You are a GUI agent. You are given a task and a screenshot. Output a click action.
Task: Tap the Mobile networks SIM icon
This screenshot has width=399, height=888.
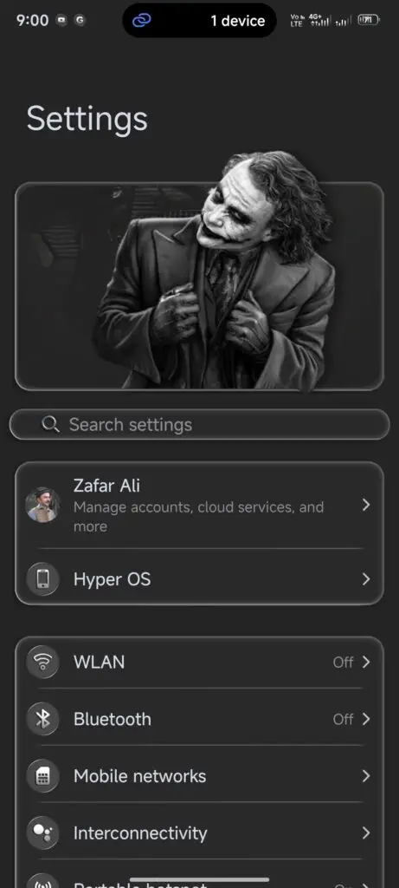(x=42, y=776)
